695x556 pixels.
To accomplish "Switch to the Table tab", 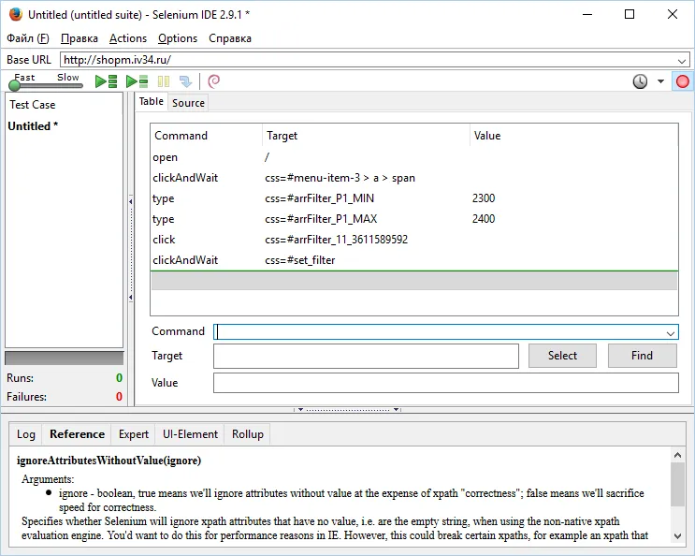I will (x=152, y=101).
